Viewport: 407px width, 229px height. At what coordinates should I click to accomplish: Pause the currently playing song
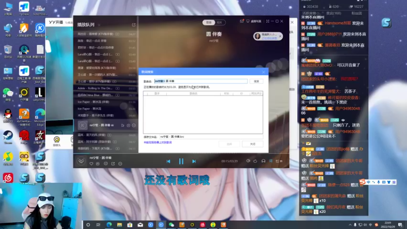pos(181,161)
